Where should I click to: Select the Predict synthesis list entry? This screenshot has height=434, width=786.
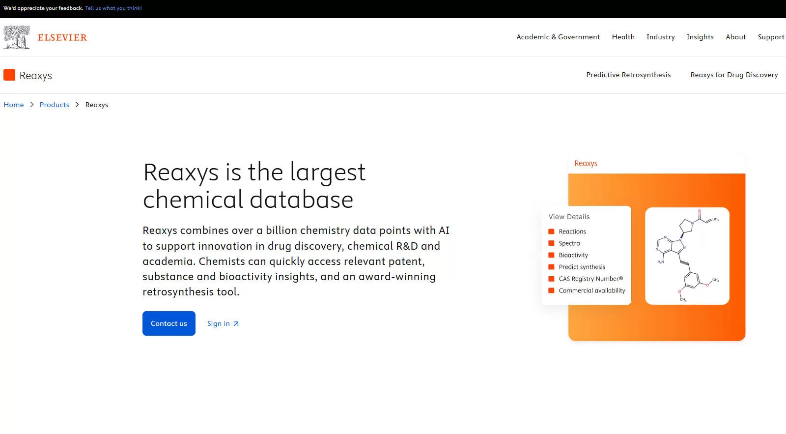582,267
